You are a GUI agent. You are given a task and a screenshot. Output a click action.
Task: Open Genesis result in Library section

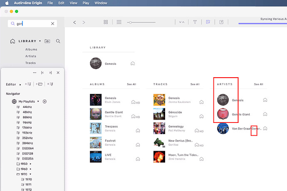(110, 64)
